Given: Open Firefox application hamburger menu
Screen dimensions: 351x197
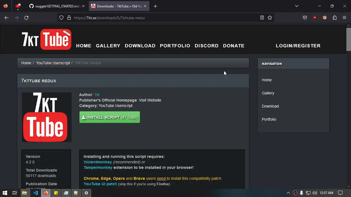Looking at the screenshot, I should click(x=344, y=18).
